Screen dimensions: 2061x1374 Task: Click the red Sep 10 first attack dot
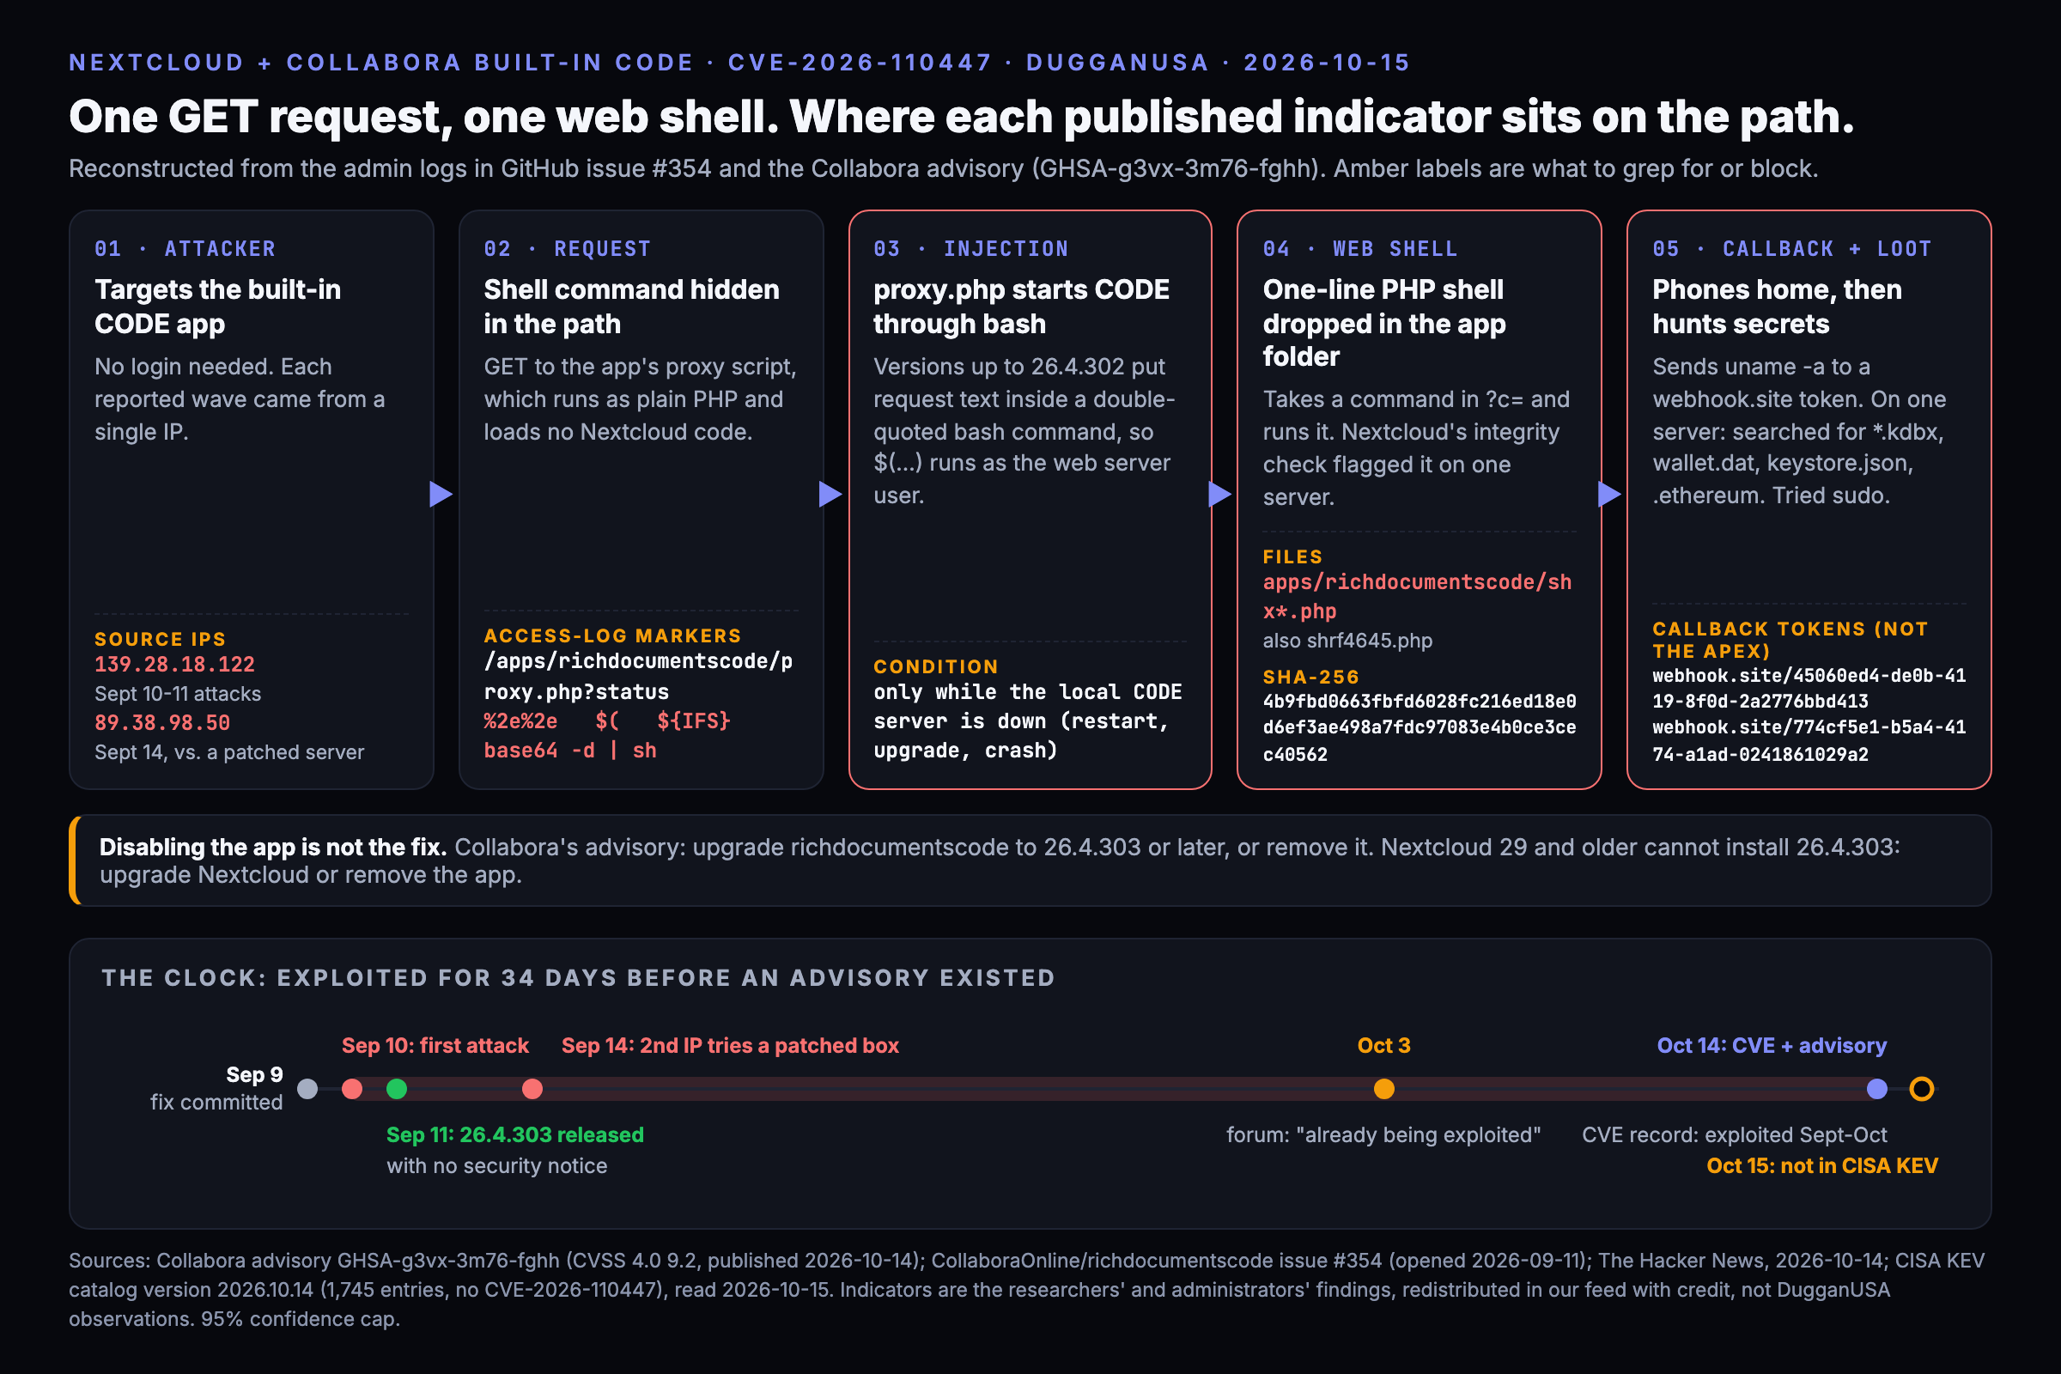coord(352,1089)
